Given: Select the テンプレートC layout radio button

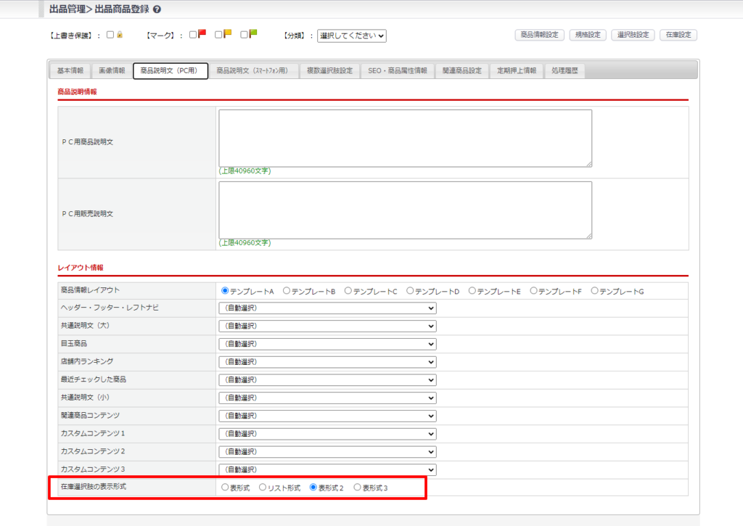Looking at the screenshot, I should pos(348,291).
